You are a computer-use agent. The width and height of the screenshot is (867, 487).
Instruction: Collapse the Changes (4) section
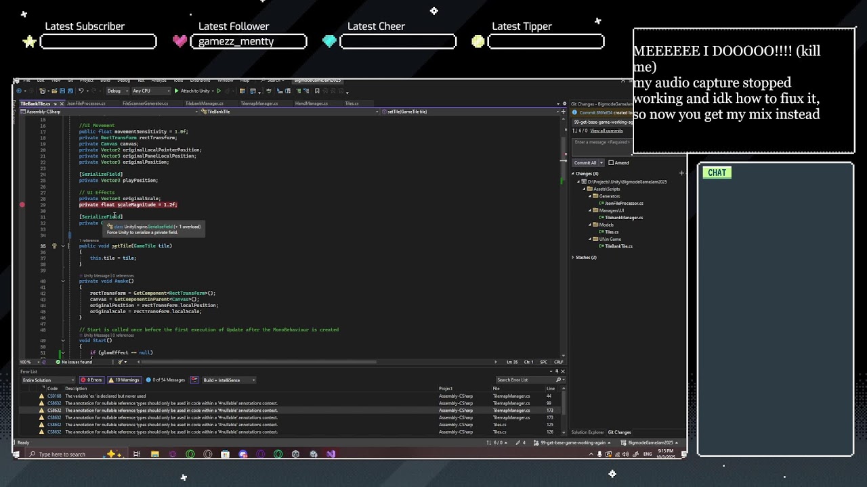[573, 174]
